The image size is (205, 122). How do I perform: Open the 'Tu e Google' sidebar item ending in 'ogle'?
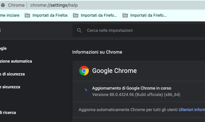tap(3, 48)
